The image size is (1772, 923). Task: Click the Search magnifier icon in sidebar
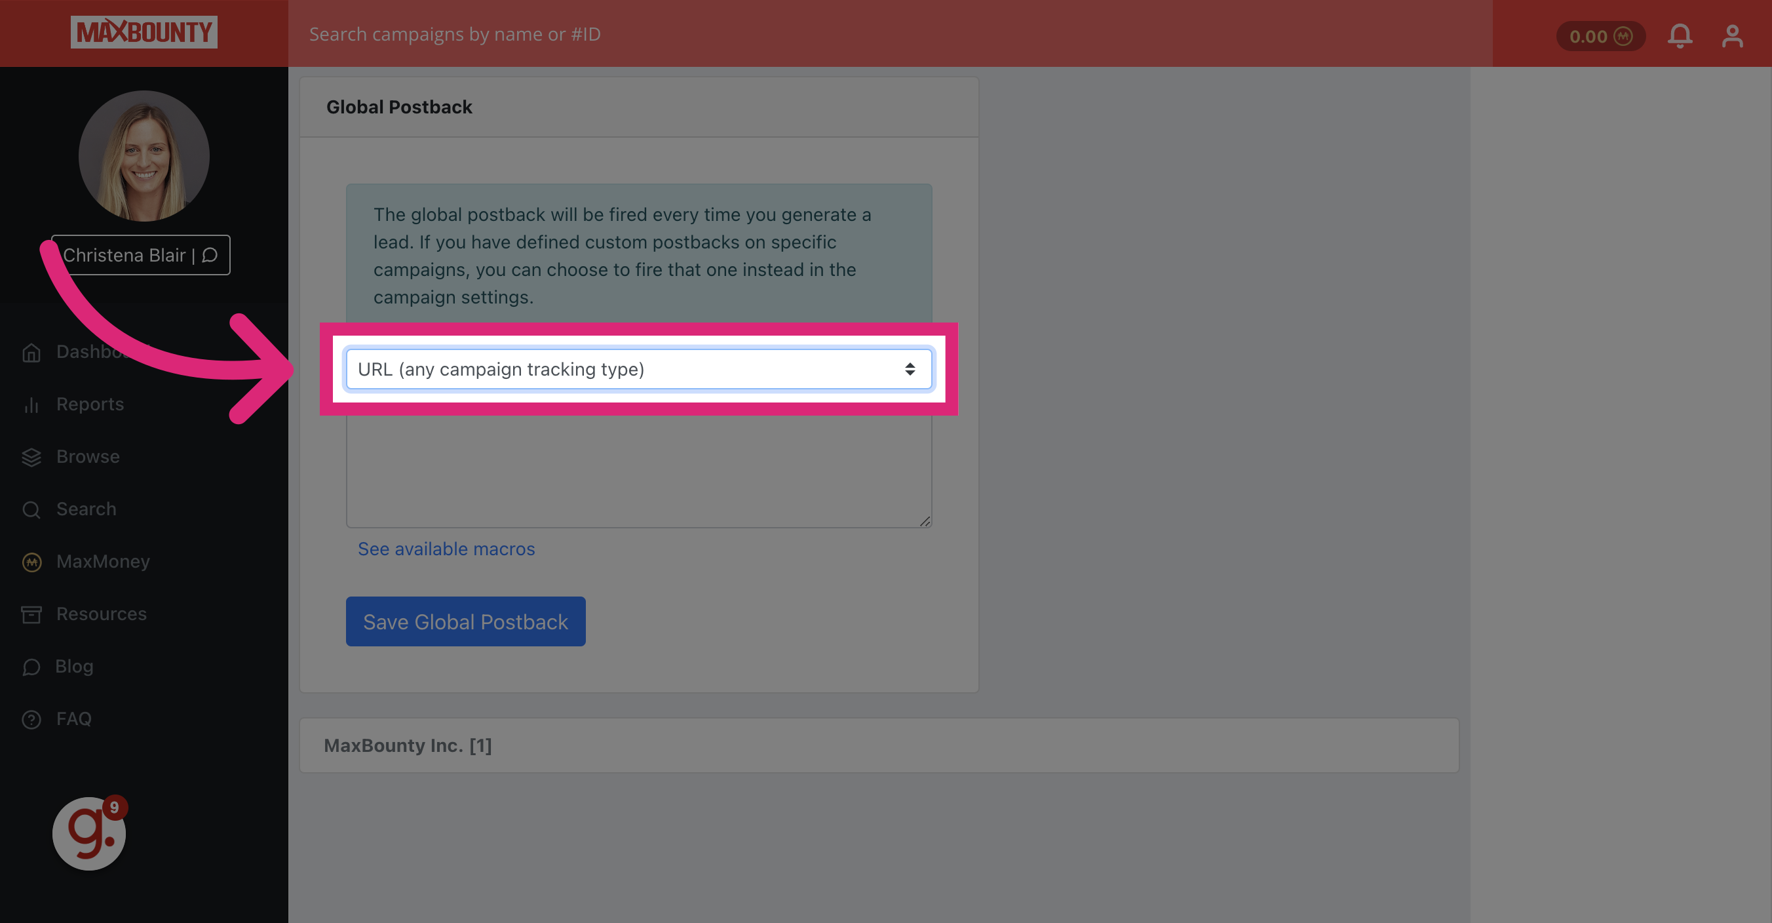(x=31, y=509)
